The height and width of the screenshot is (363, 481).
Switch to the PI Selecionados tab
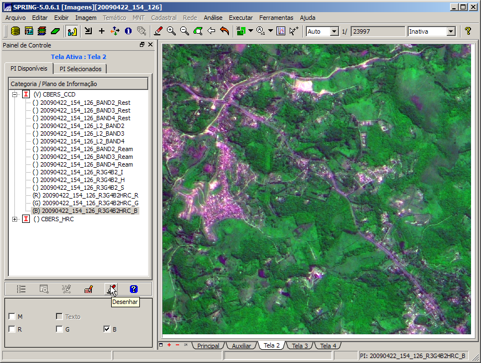[x=80, y=69]
